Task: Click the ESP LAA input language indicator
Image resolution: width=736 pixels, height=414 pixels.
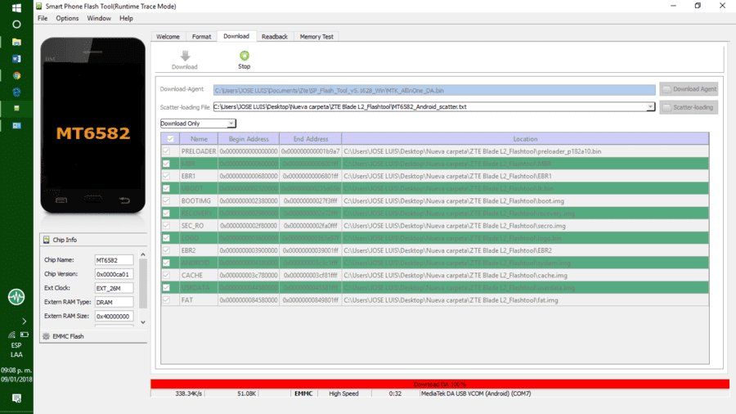Action: 16,350
